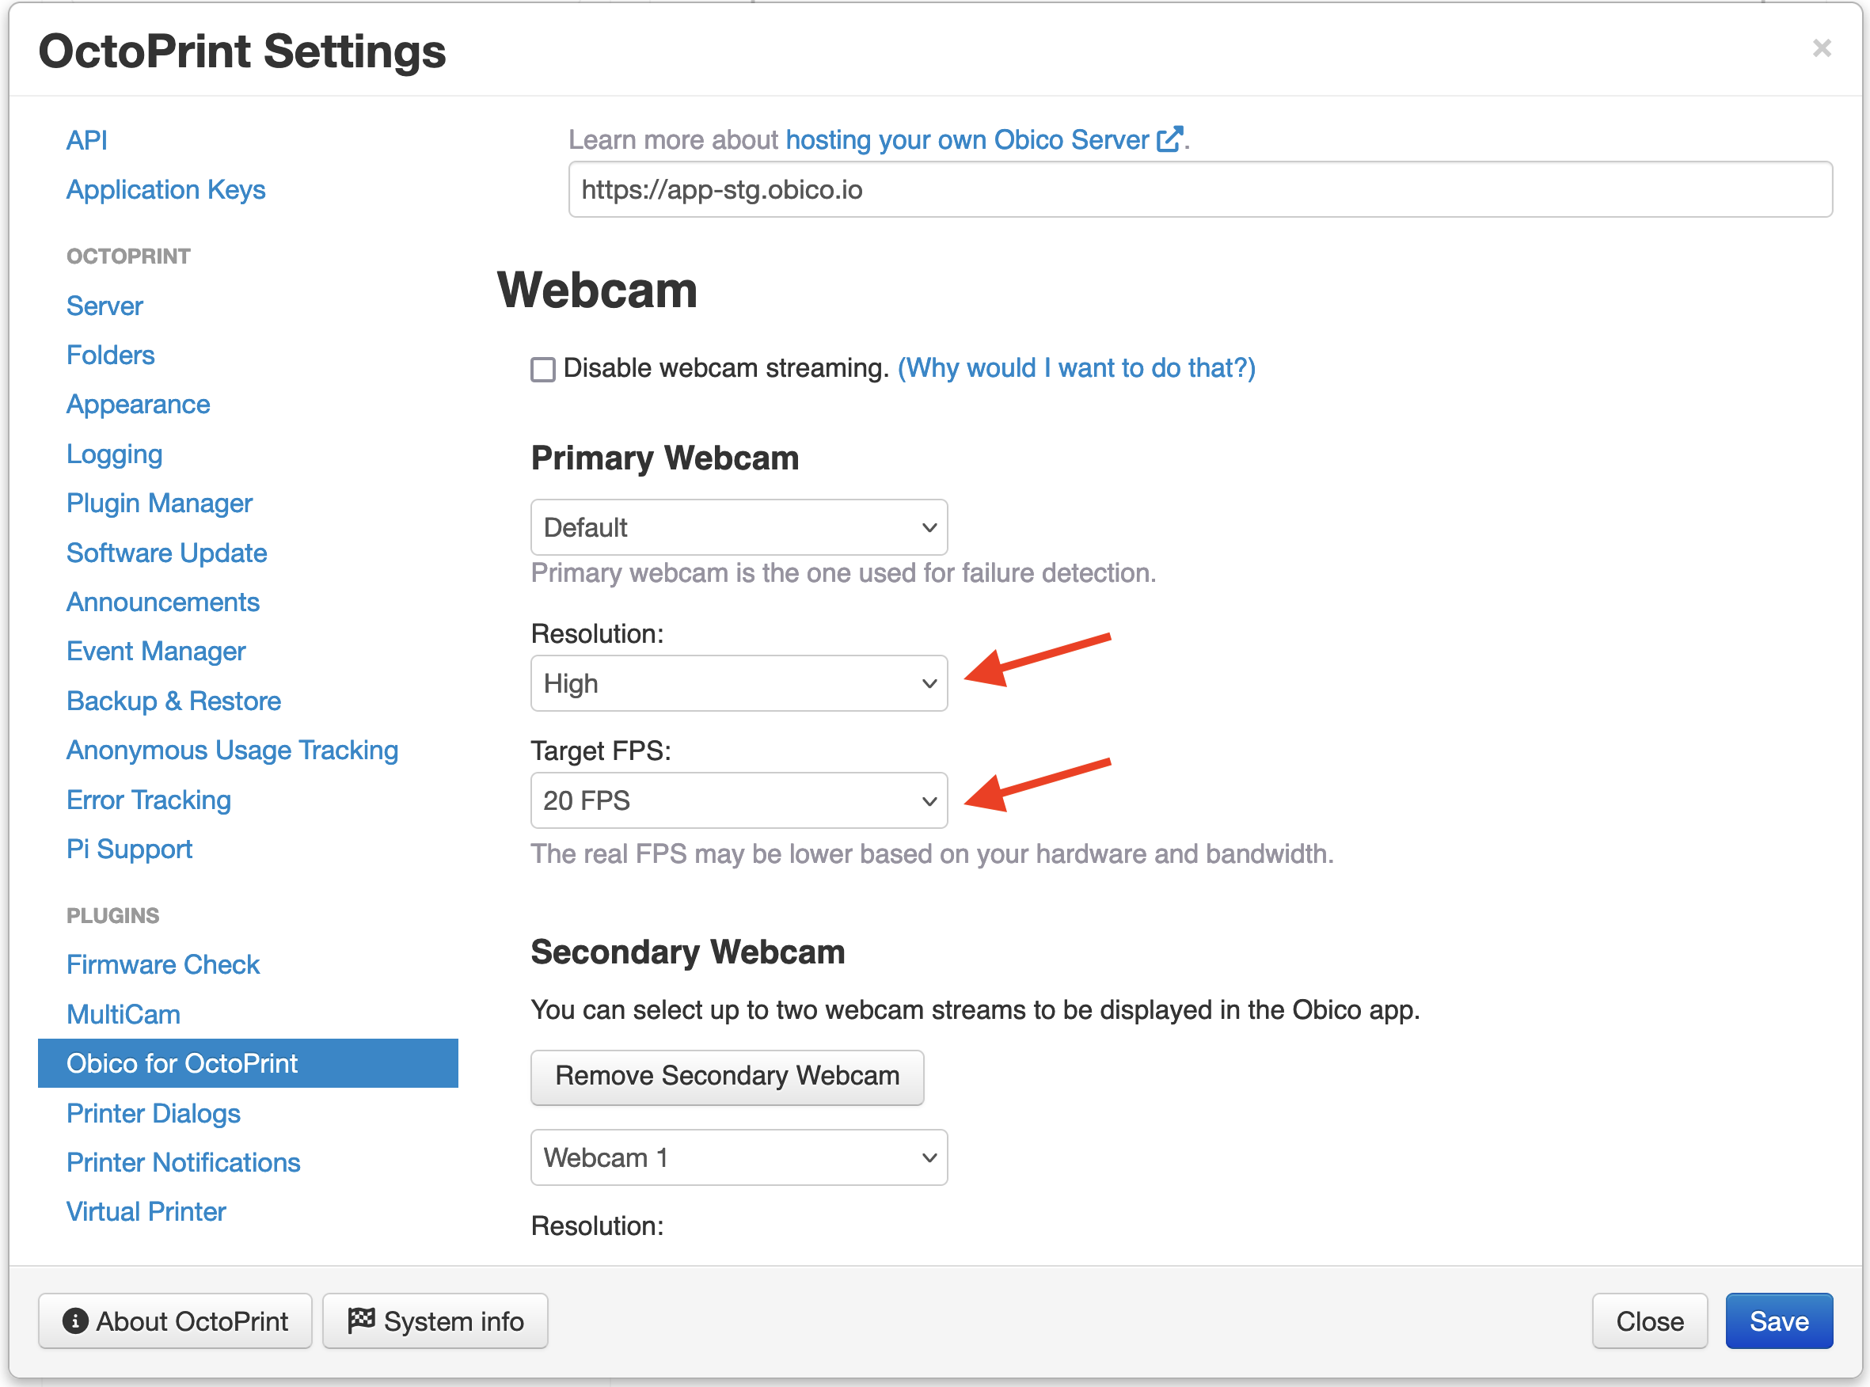The height and width of the screenshot is (1387, 1870).
Task: Open Plugin Manager
Action: coord(158,503)
